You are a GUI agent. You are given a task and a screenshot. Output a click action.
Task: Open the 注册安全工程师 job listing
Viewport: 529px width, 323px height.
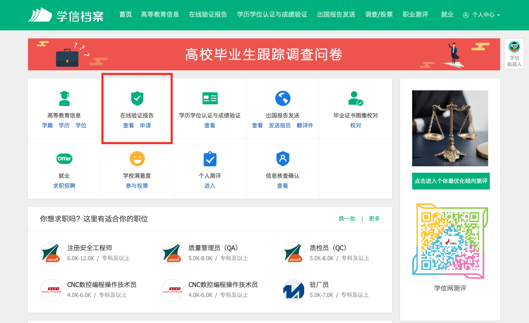[x=90, y=248]
